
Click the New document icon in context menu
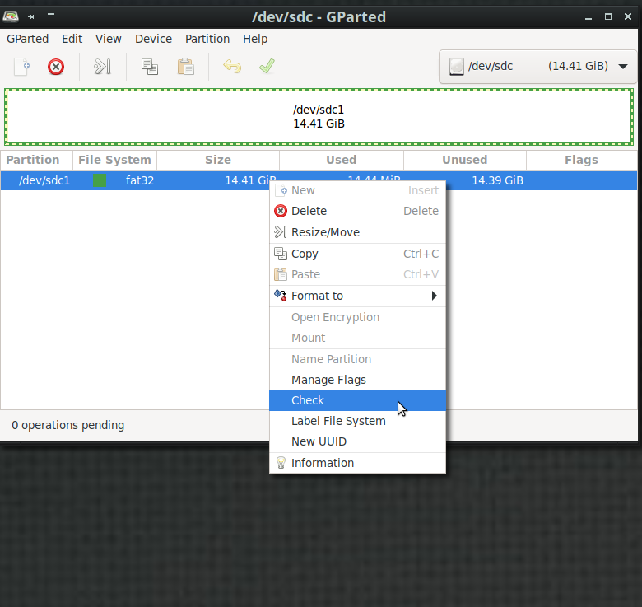[x=281, y=190]
